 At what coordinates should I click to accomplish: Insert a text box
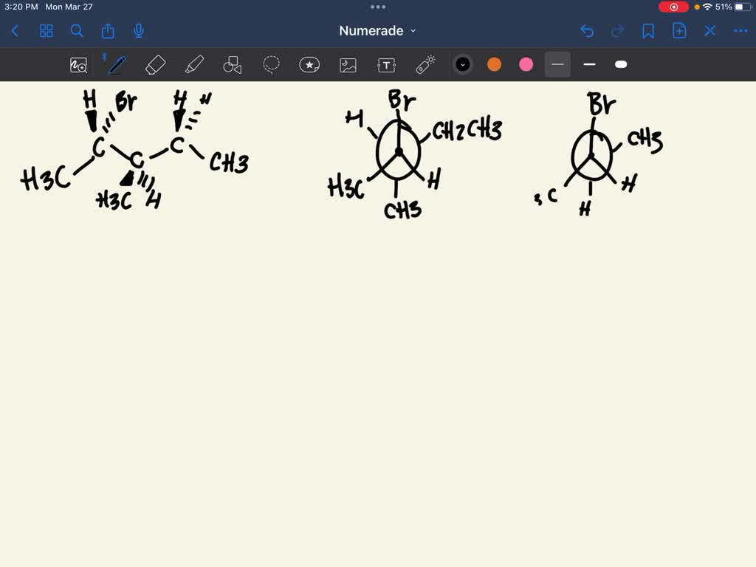coord(386,64)
